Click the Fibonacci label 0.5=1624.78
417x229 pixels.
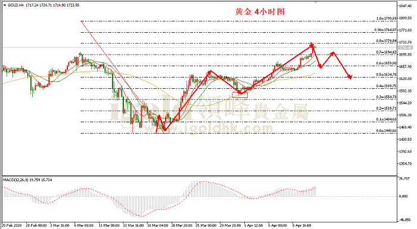pyautogui.click(x=386, y=75)
